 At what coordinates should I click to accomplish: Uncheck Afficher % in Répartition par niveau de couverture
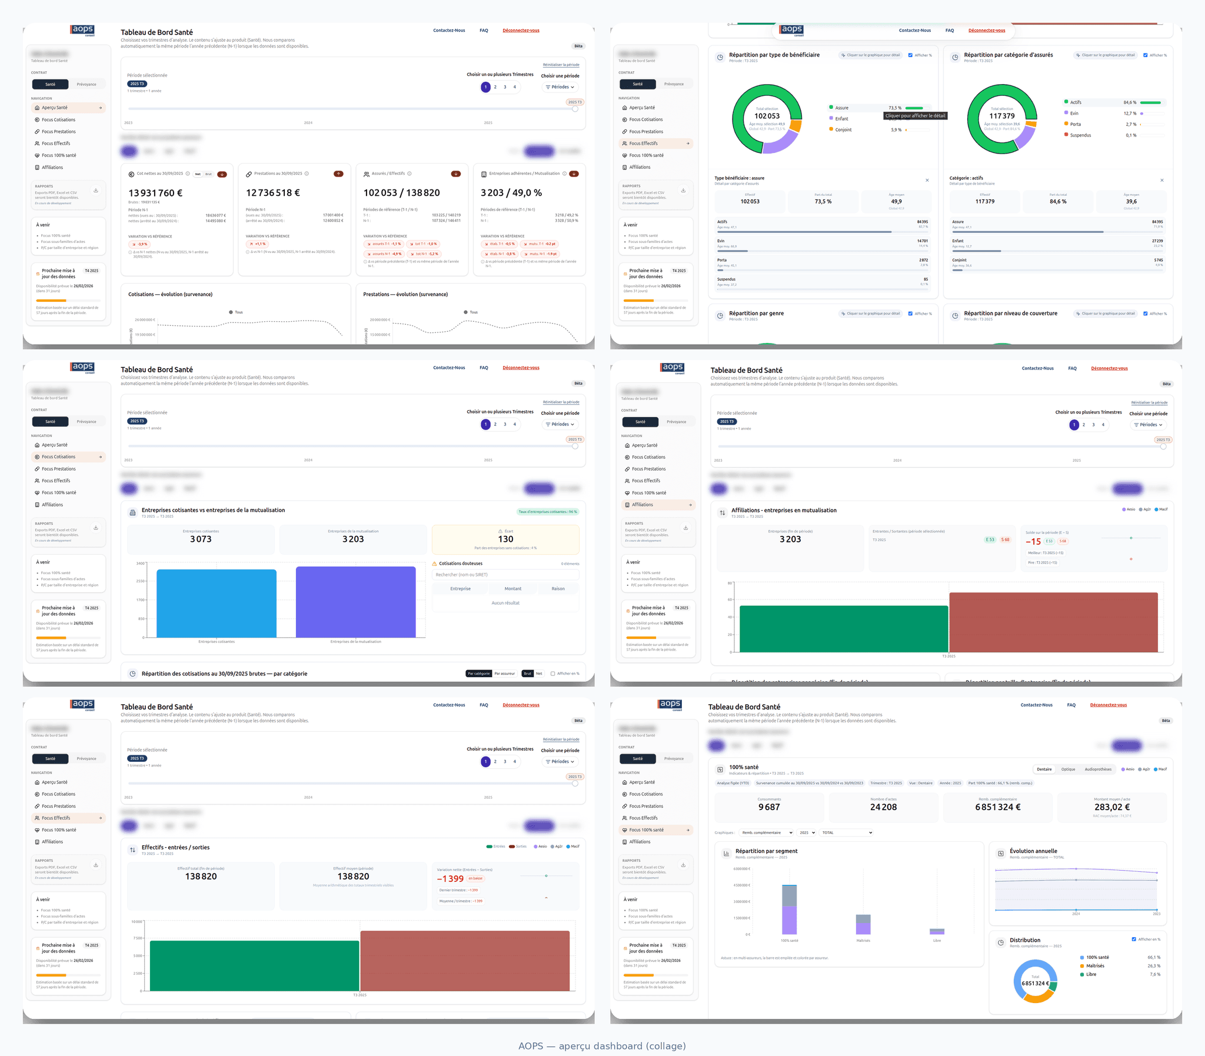click(1146, 314)
